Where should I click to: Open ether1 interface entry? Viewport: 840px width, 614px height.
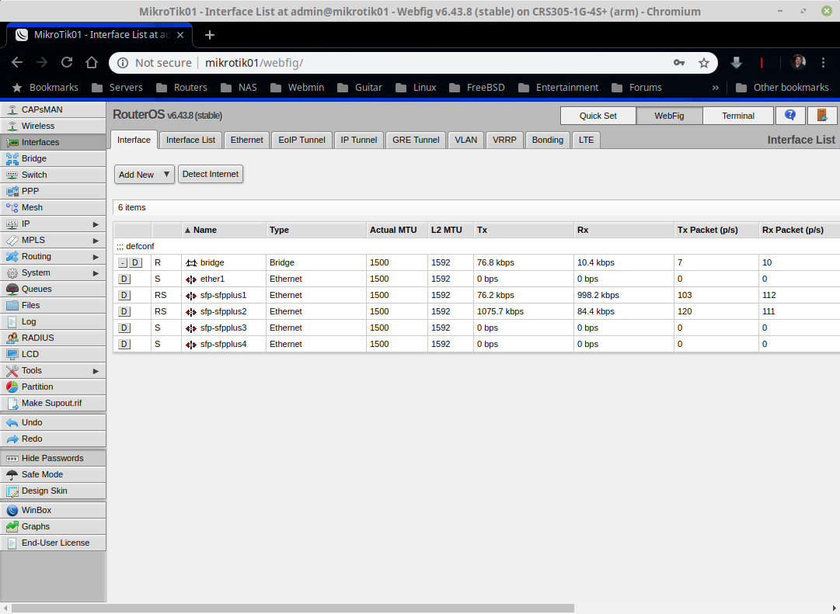click(212, 279)
